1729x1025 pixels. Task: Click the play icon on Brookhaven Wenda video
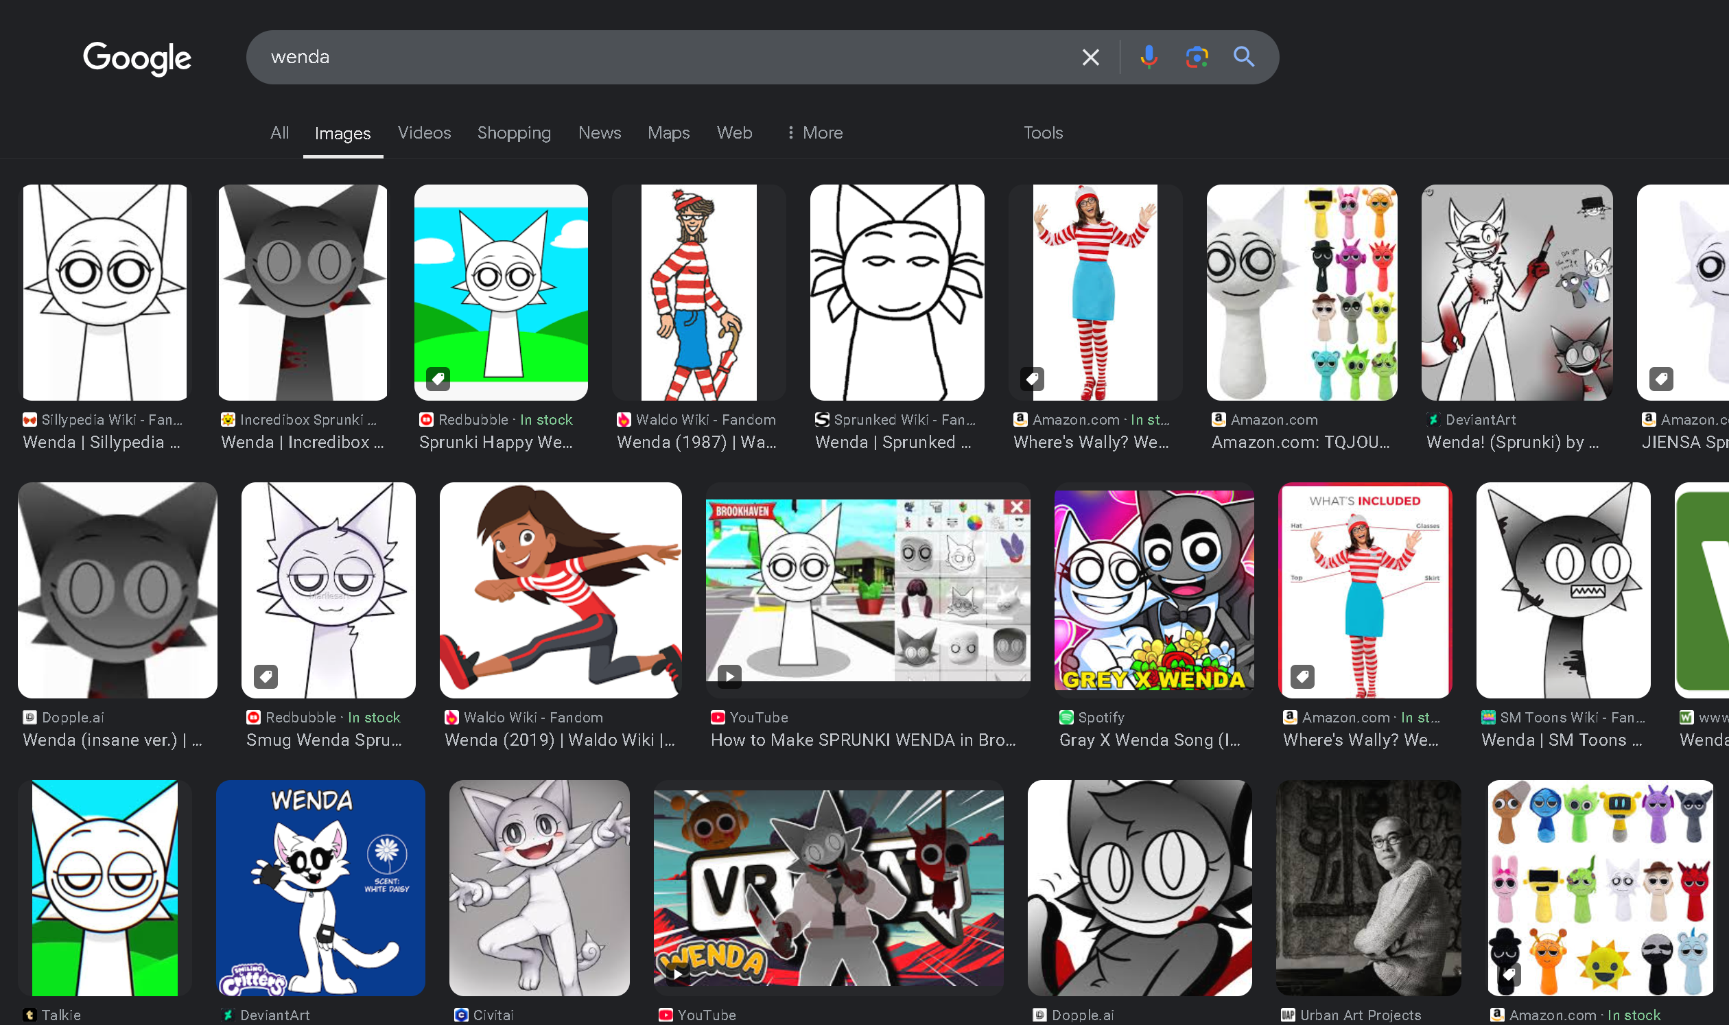pyautogui.click(x=729, y=676)
